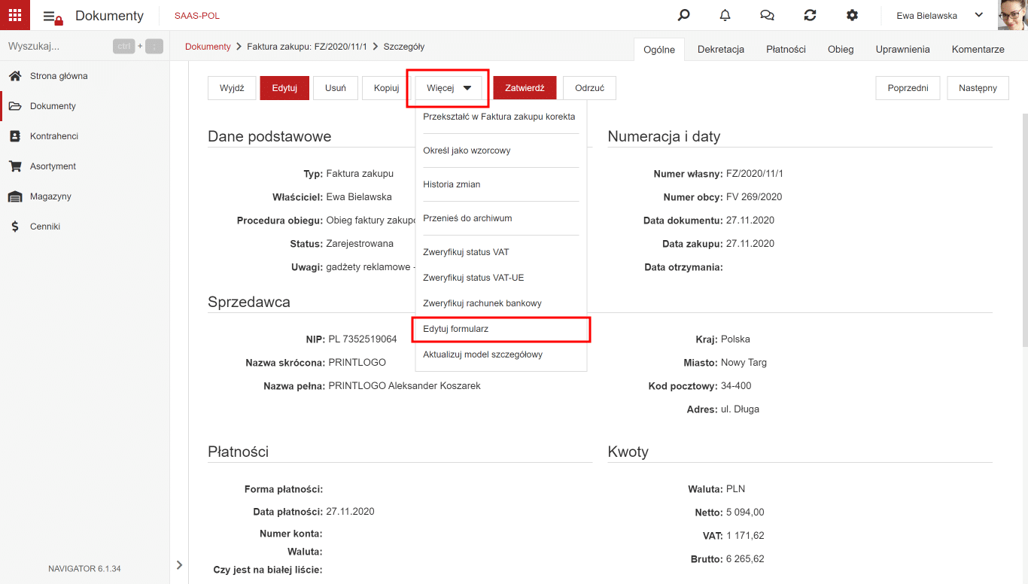Click the refresh sync icon
The height and width of the screenshot is (584, 1028).
tap(810, 15)
